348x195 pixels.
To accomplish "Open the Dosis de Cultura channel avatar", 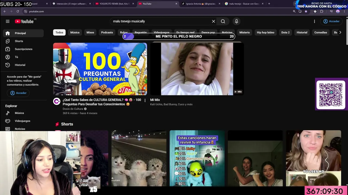I will tap(57, 102).
